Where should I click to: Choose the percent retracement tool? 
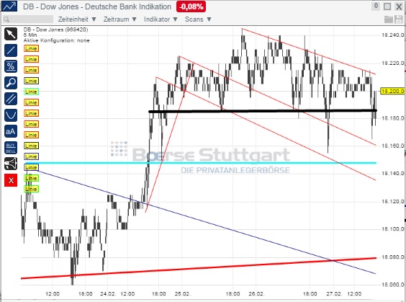11,66
